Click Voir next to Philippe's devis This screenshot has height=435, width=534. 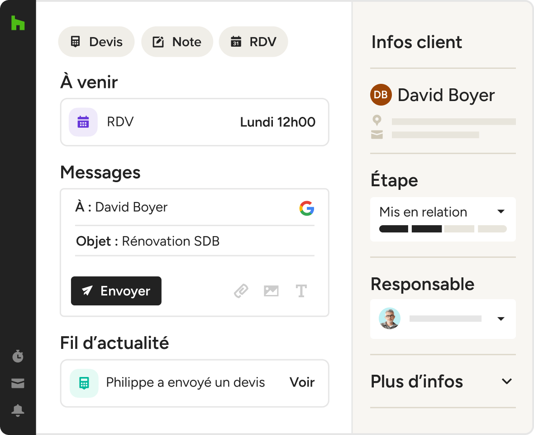(x=302, y=382)
